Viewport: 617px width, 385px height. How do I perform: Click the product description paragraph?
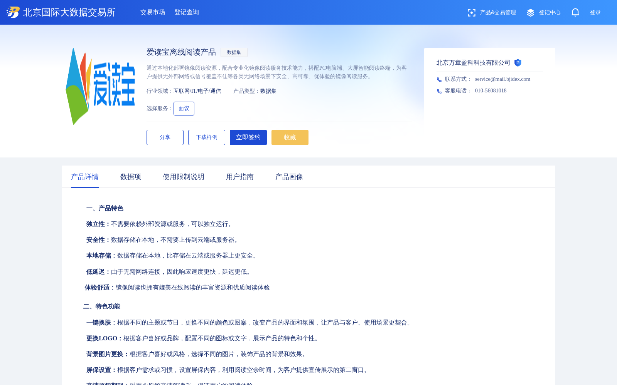pyautogui.click(x=277, y=72)
